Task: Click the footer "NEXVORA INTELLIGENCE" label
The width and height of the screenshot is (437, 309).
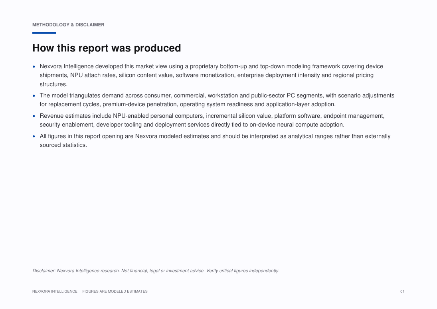Action: point(55,291)
